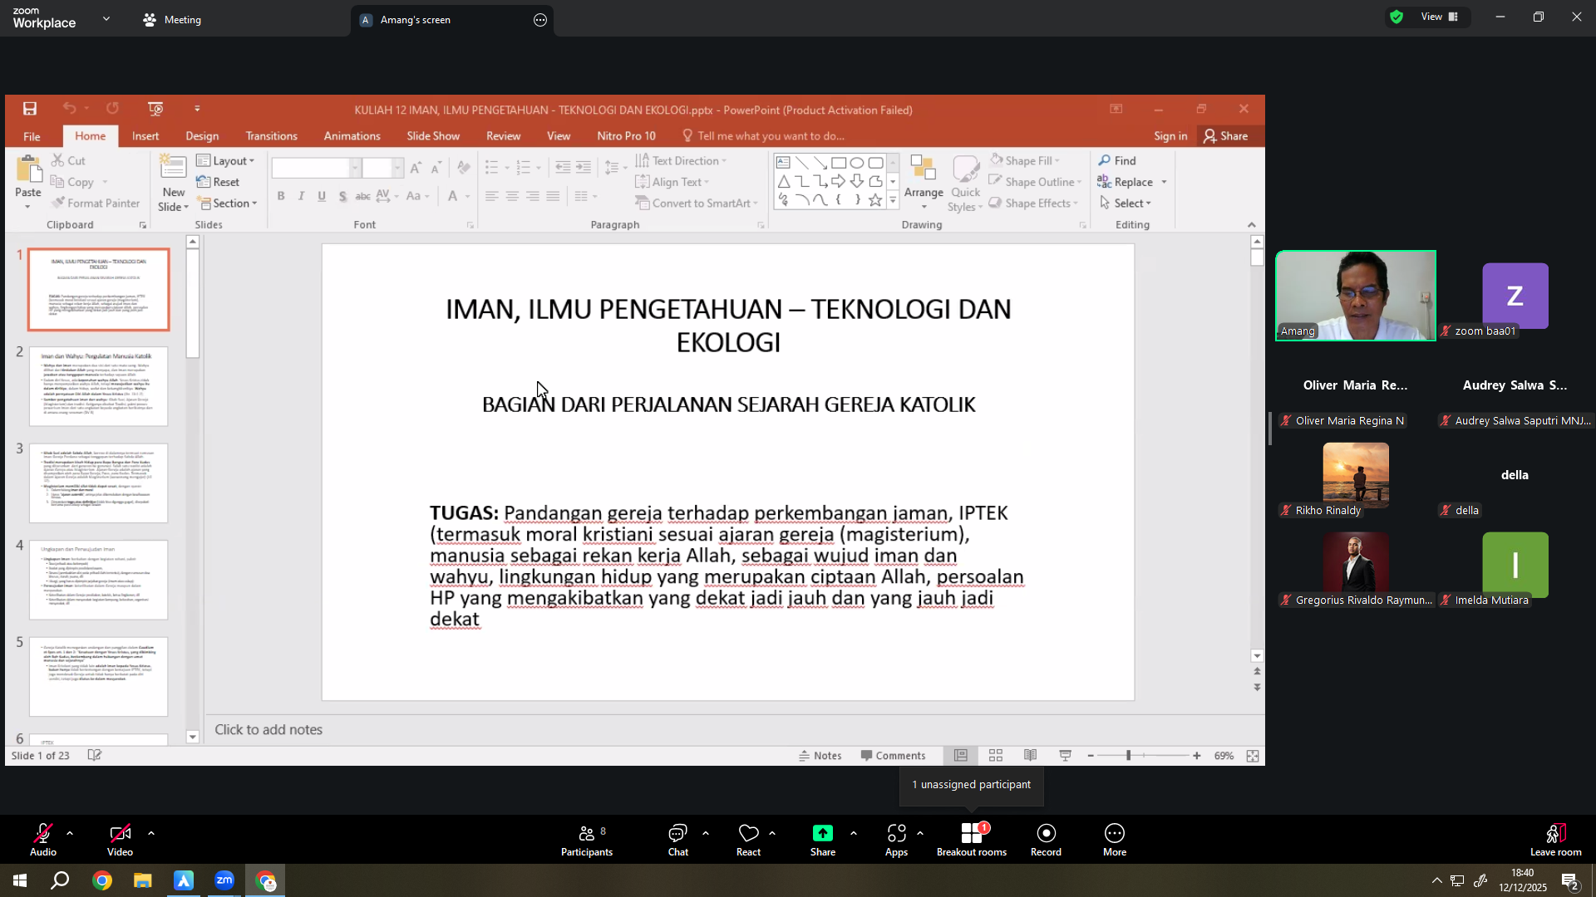Click the 'Click to add notes' area

735,730
